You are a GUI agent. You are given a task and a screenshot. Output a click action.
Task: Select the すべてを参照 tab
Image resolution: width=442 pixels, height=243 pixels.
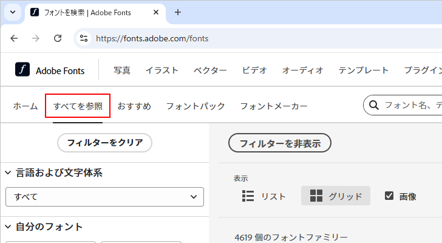coord(78,106)
